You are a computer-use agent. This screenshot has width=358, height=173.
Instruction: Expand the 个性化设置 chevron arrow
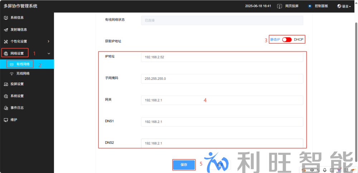pyautogui.click(x=48, y=41)
